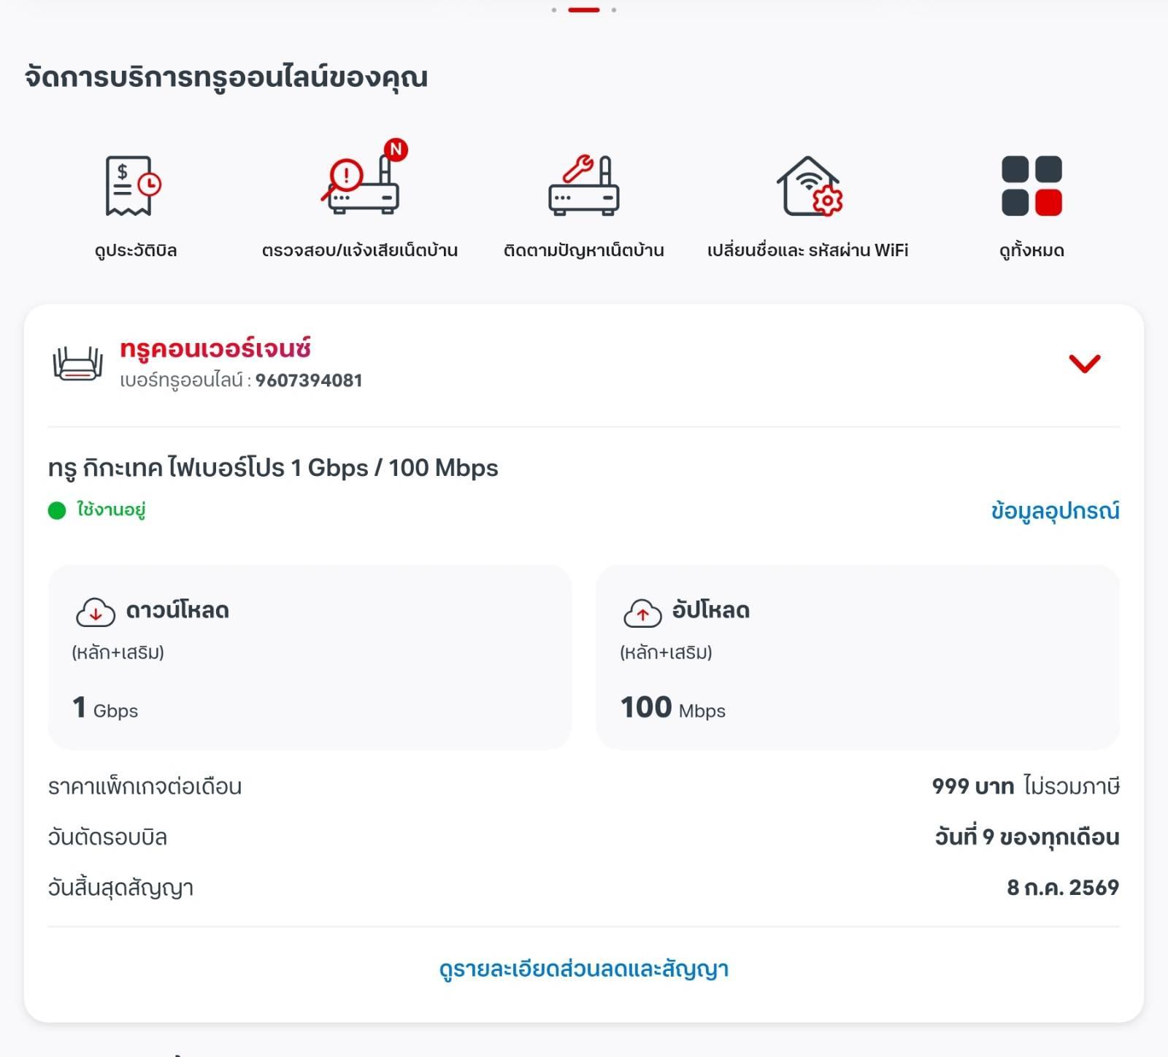Image resolution: width=1168 pixels, height=1057 pixels.
Task: Open change WiFi name and password icon
Action: click(809, 185)
